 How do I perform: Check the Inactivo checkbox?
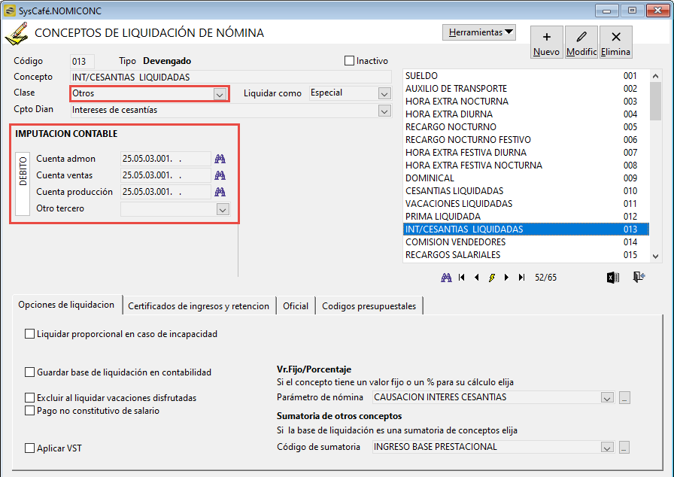point(350,61)
